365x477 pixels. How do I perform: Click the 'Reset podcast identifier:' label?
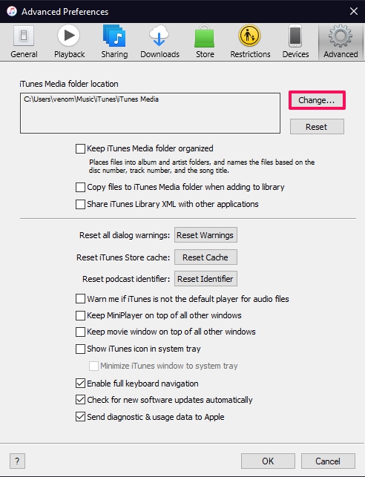[126, 279]
